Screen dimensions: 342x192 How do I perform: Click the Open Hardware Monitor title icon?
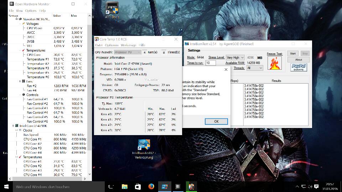pos(11,4)
